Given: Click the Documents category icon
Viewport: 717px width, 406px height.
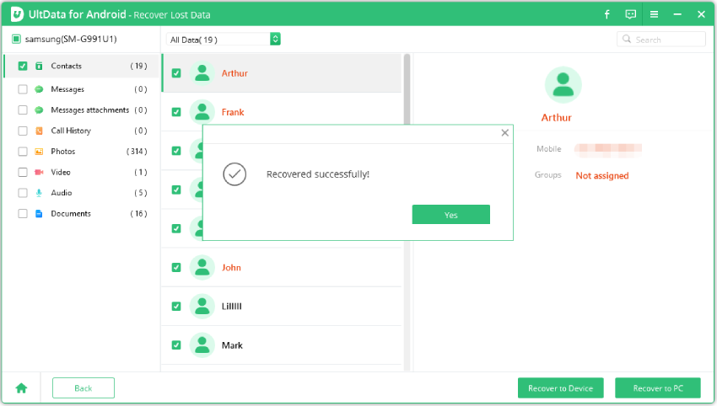Looking at the screenshot, I should 39,214.
